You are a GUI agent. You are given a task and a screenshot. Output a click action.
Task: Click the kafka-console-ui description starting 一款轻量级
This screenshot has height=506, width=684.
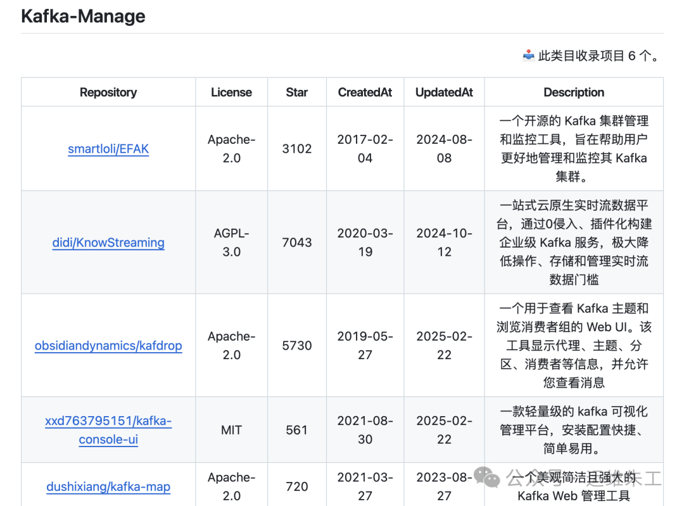point(574,430)
